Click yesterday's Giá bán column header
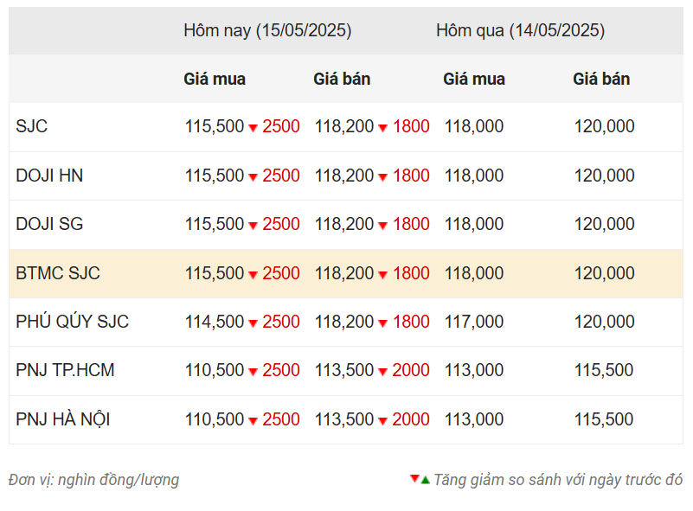Viewport: 693px width, 511px height. [601, 79]
